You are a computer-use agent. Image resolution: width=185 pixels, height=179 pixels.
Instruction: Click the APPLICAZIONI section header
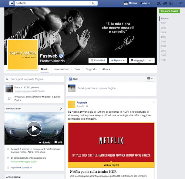(13, 177)
